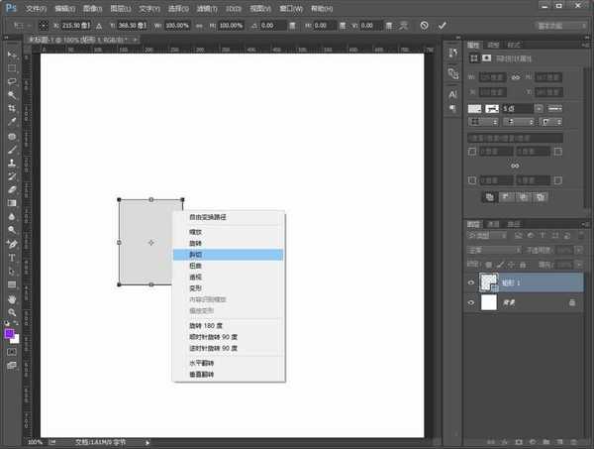Select the Rectangular Marquee tool

point(11,67)
